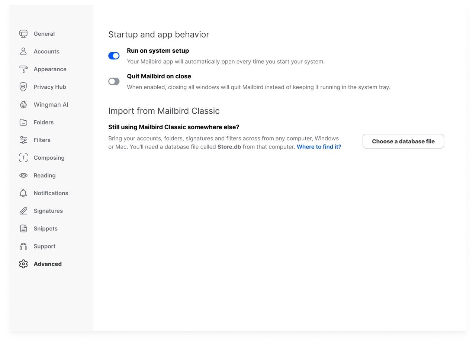
Task: Select Wingman AI in sidebar
Action: click(51, 105)
